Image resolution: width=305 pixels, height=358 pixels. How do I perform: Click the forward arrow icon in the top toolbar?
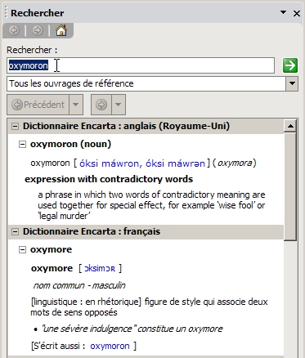[x=38, y=30]
